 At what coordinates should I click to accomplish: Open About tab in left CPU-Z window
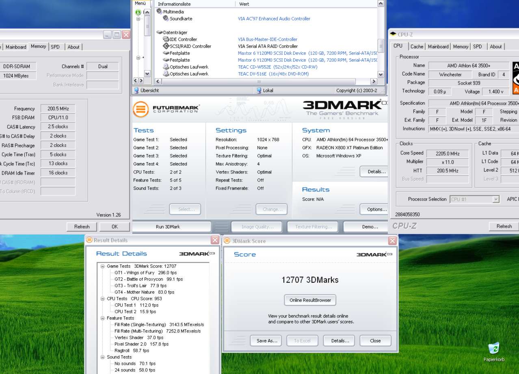tap(74, 47)
